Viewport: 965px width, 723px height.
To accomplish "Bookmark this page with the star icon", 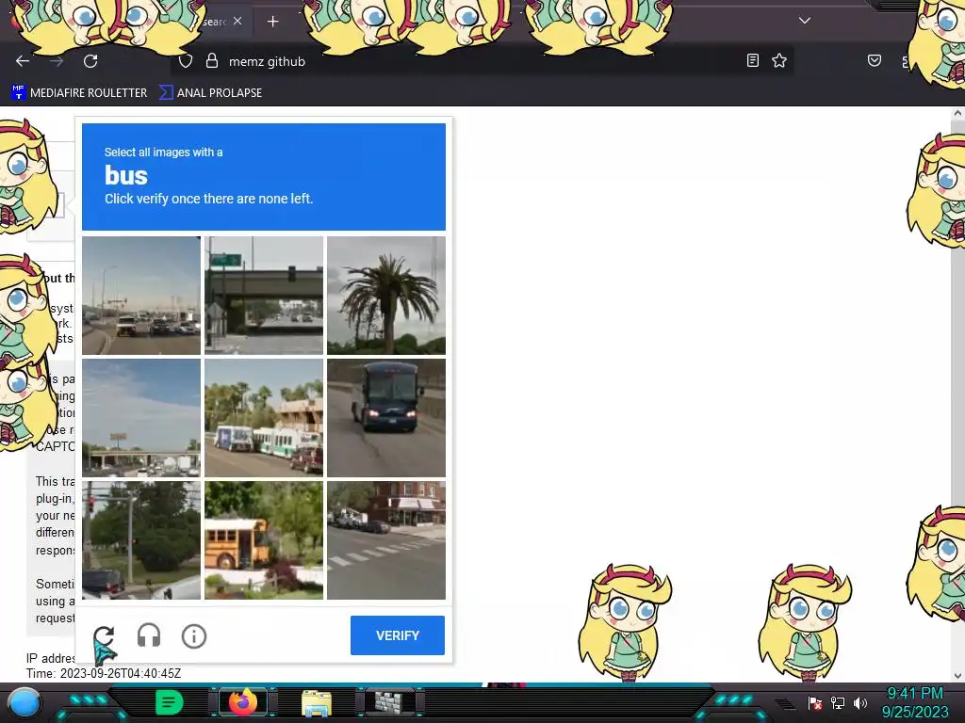I will (x=779, y=60).
